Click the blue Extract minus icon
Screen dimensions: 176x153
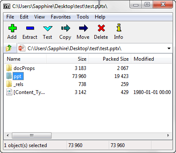tap(30, 28)
